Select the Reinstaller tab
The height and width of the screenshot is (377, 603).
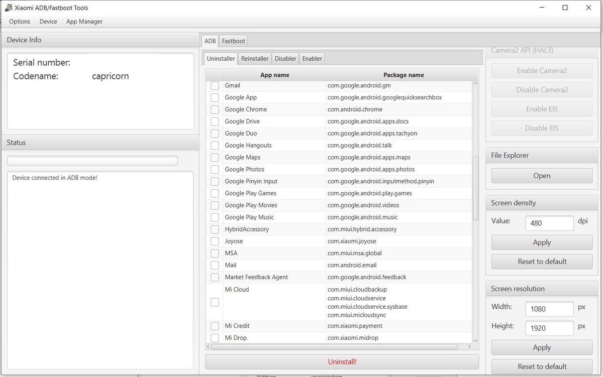255,59
